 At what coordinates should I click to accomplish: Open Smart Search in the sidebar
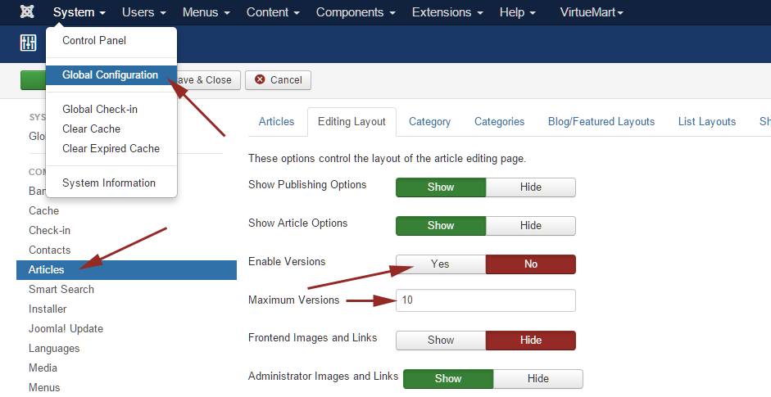tap(61, 290)
